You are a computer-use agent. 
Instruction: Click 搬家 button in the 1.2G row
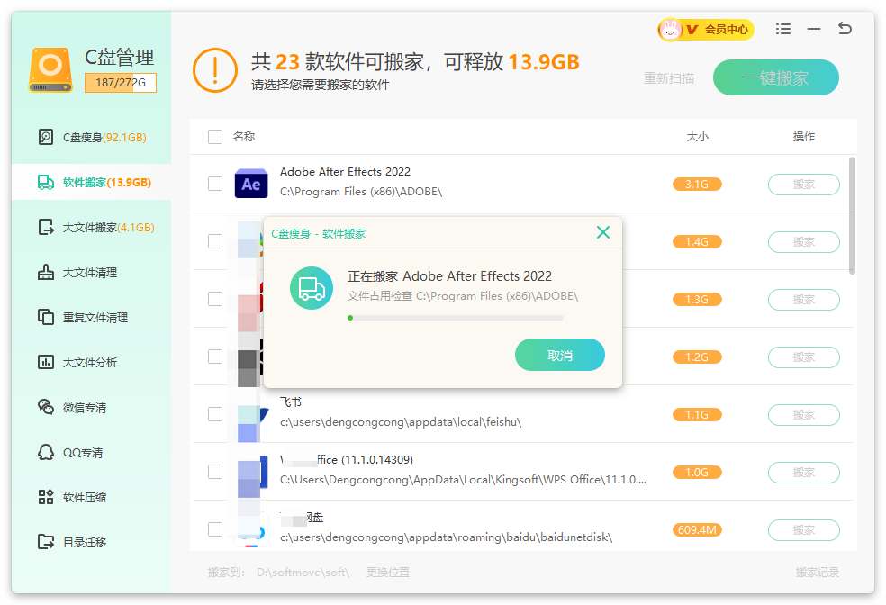pyautogui.click(x=803, y=357)
